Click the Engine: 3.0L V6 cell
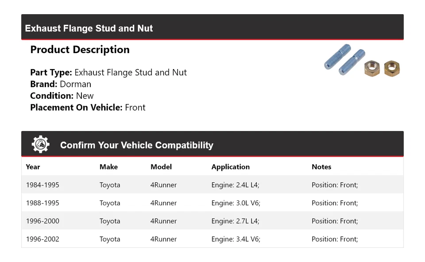The height and width of the screenshot is (262, 425). click(236, 203)
